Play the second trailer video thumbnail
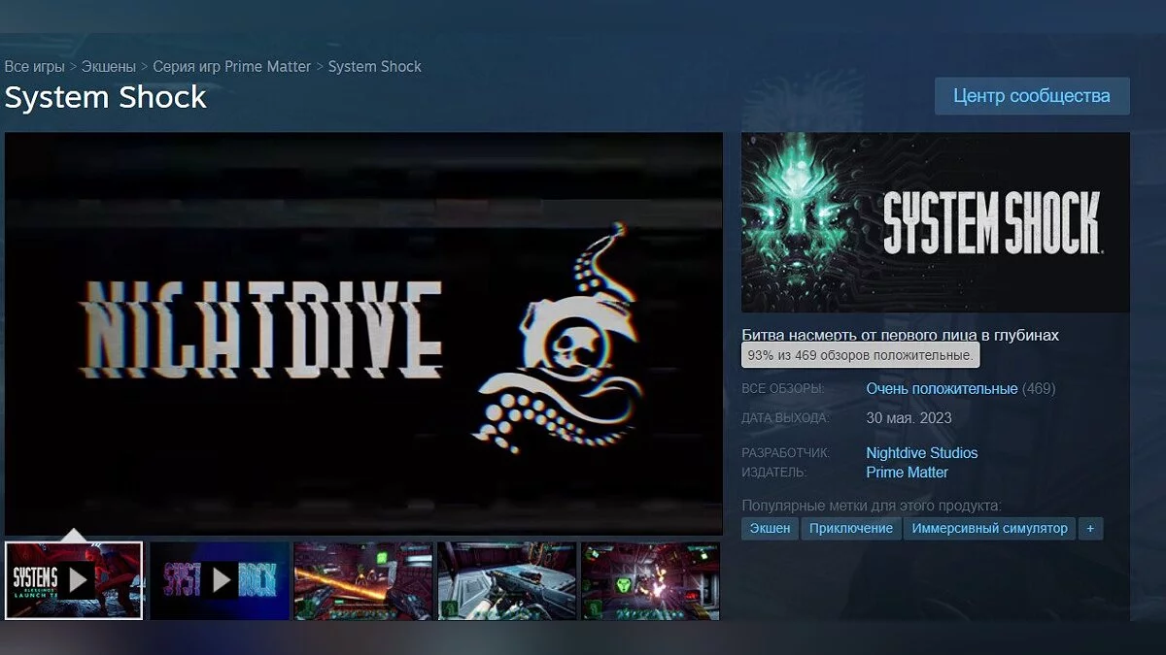Image resolution: width=1166 pixels, height=655 pixels. [220, 580]
